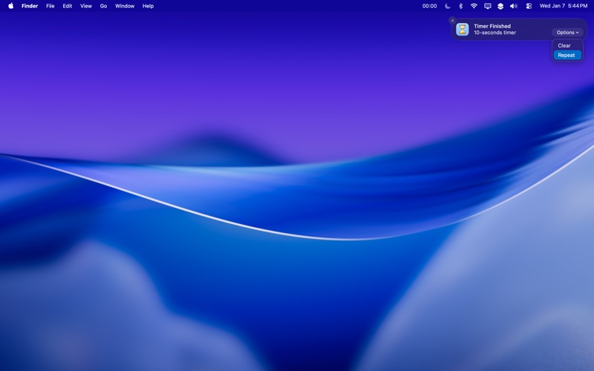This screenshot has width=594, height=371.
Task: Click the date and time clock
Action: [x=564, y=6]
